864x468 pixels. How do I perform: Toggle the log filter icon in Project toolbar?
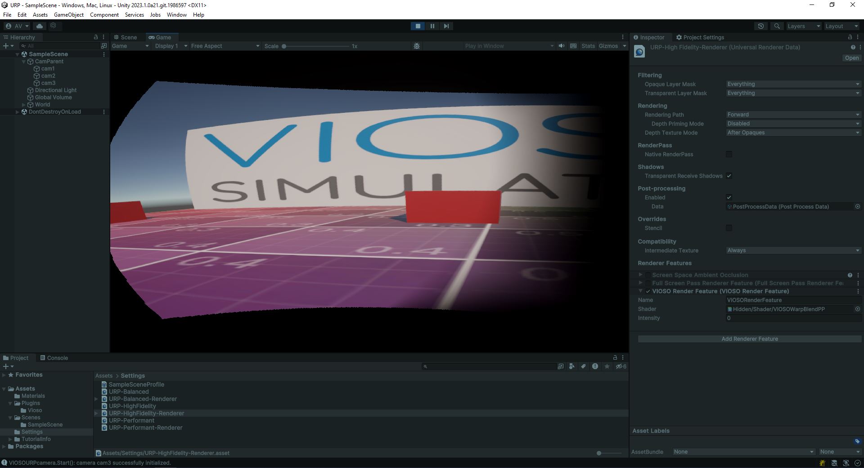coord(595,366)
